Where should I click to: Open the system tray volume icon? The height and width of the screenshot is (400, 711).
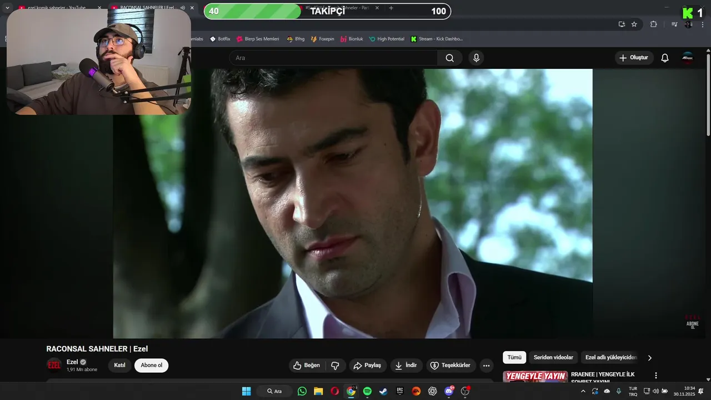tap(655, 391)
